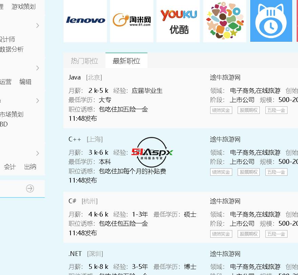Image resolution: width=298 pixels, height=275 pixels.
Task: Open the C++ job listing
Action: pyautogui.click(x=75, y=139)
